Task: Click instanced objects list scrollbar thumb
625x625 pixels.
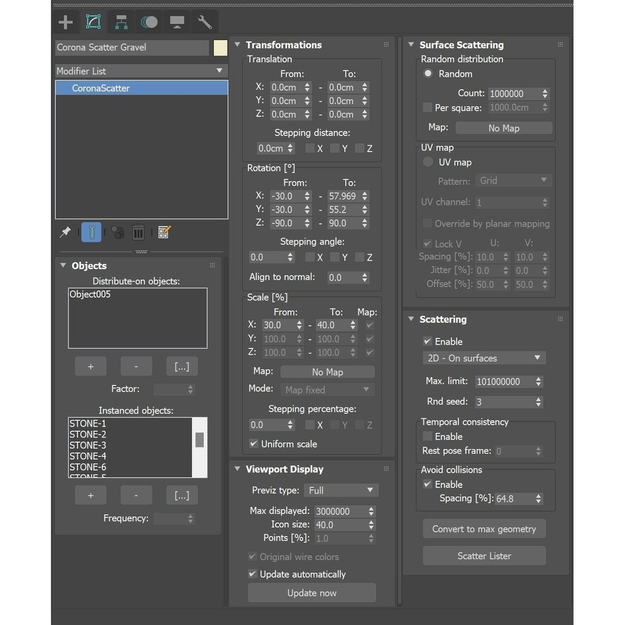Action: pyautogui.click(x=200, y=440)
